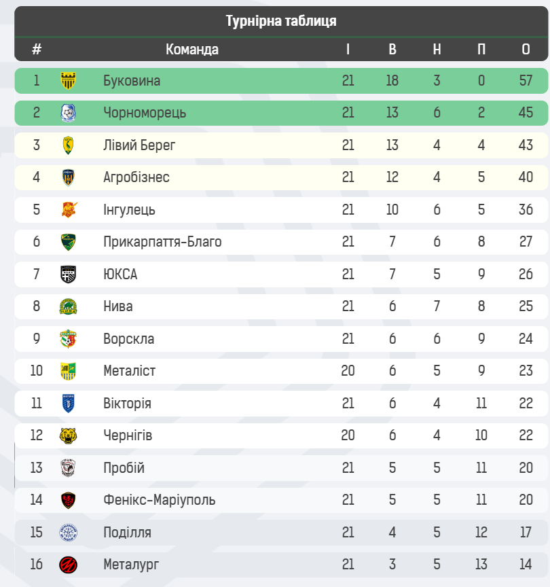This screenshot has width=550, height=587.
Task: Click the В wins column header
Action: point(392,50)
